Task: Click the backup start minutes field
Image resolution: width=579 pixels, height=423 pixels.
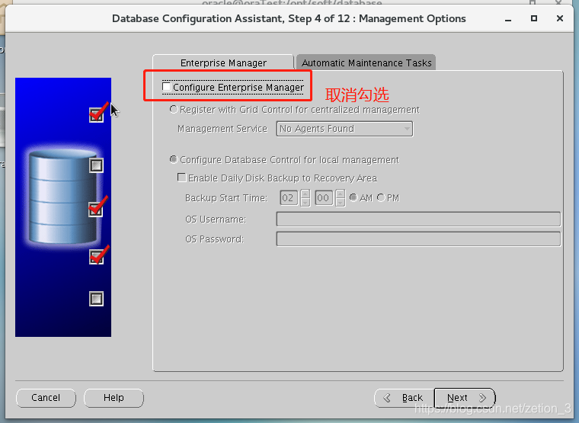Action: click(324, 198)
